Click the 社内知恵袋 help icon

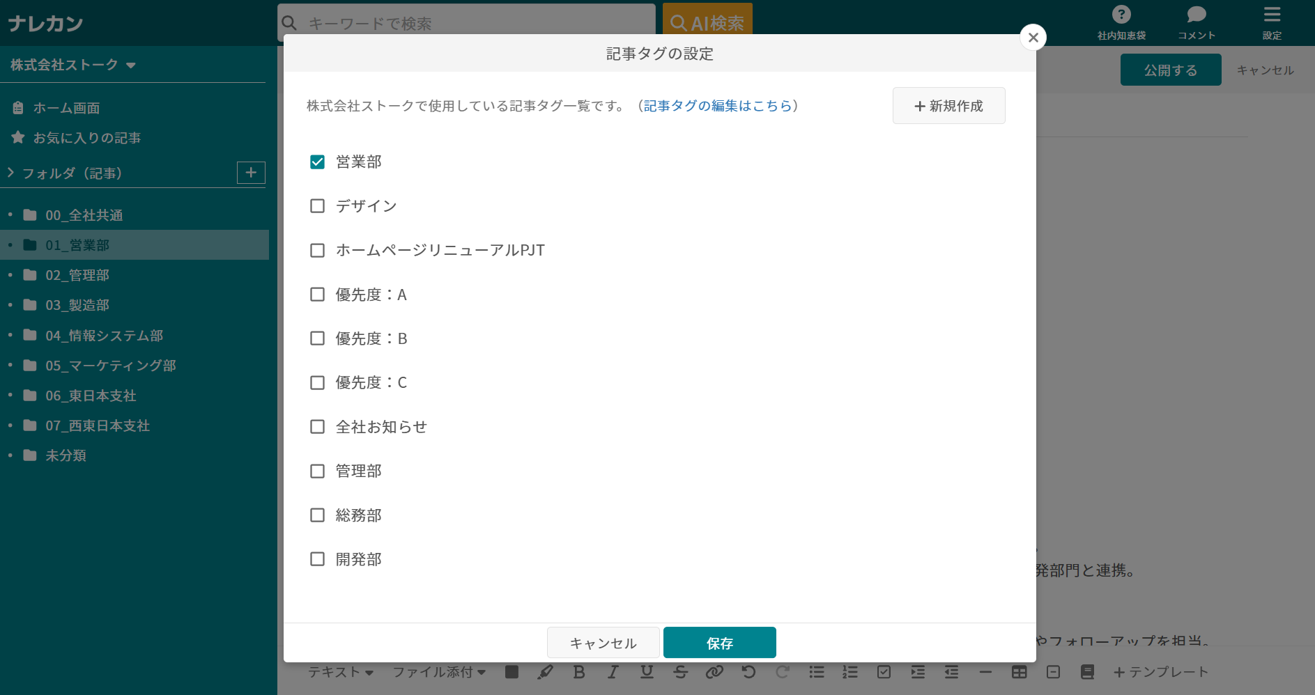point(1121,21)
